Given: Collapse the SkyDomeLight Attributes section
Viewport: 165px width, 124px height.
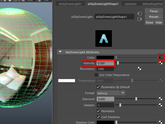Looking at the screenshot, I should click(60, 52).
